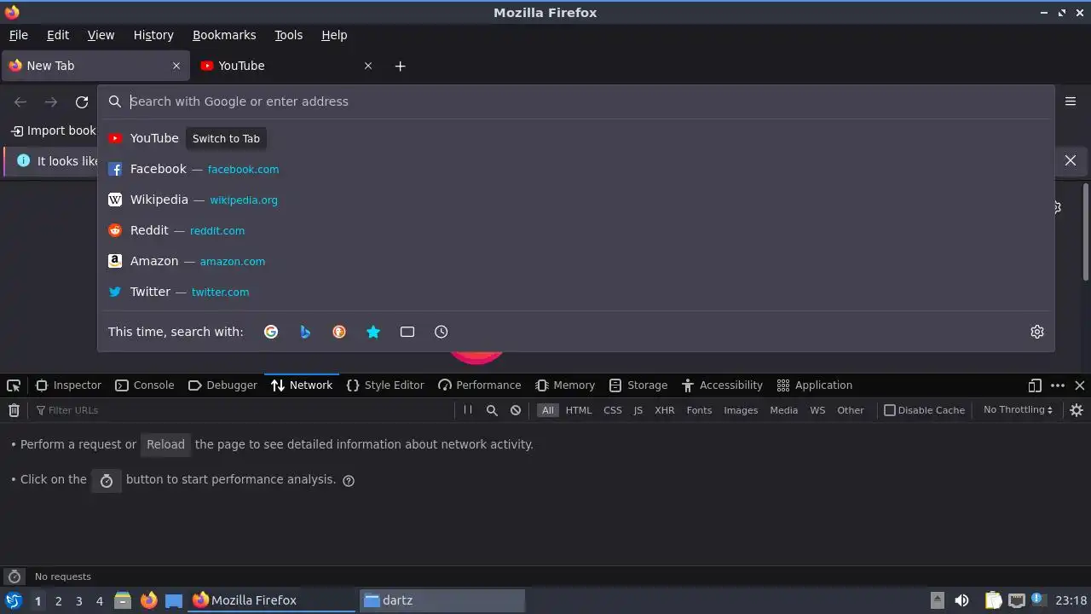The height and width of the screenshot is (614, 1091).
Task: Filter requests by All
Action: pyautogui.click(x=548, y=410)
